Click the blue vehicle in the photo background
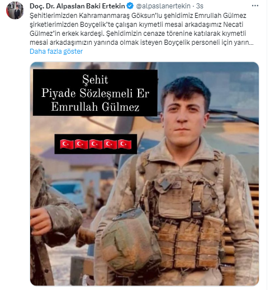Viewport: 275px width, 290px height. tap(67, 191)
